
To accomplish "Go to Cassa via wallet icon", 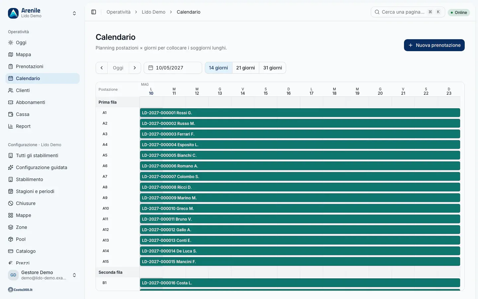I will 11,114.
